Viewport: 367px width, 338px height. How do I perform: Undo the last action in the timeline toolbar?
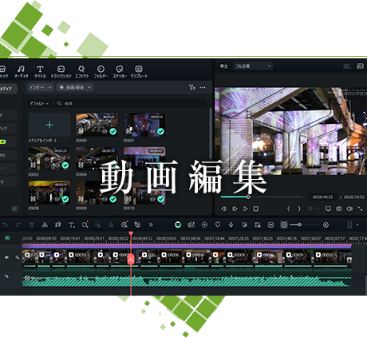pos(5,225)
